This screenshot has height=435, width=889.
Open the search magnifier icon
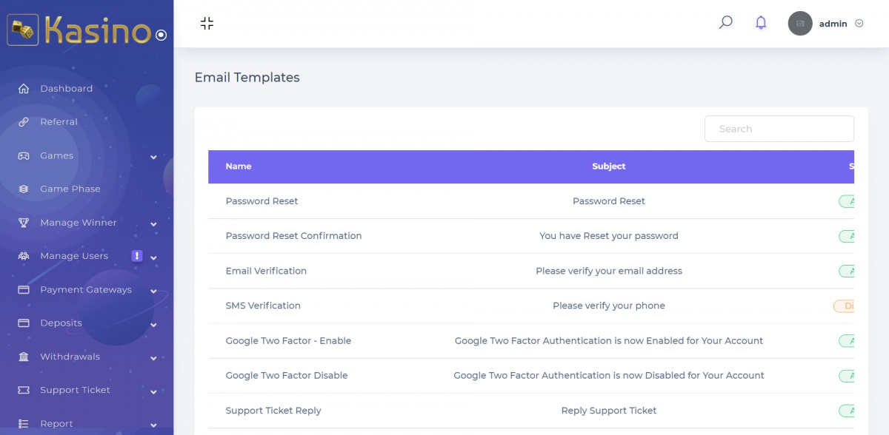point(726,23)
